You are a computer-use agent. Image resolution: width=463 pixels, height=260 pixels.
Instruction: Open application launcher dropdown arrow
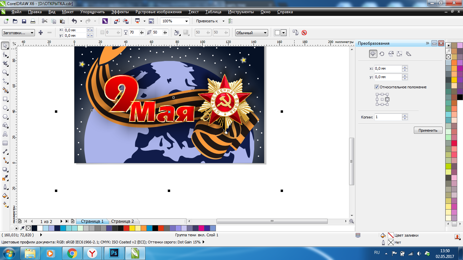pos(144,21)
